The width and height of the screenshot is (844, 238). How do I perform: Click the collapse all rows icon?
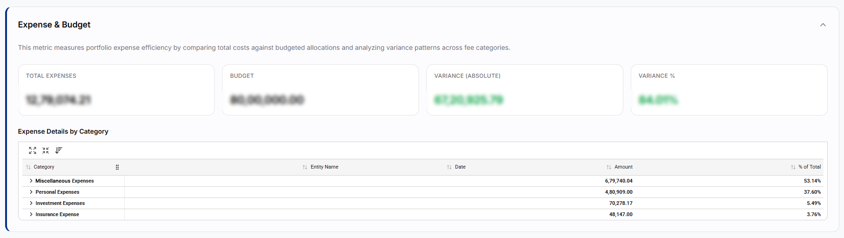(x=46, y=150)
